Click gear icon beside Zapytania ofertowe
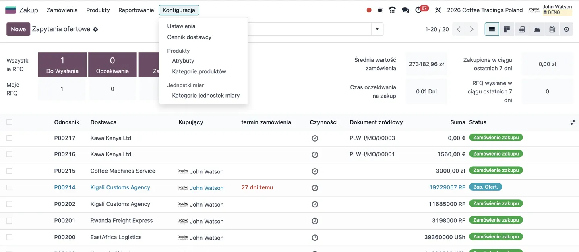 tap(95, 29)
